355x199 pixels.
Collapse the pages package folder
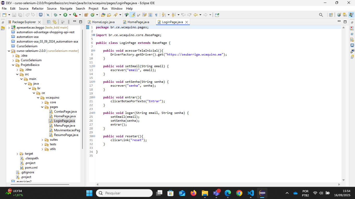(42, 107)
